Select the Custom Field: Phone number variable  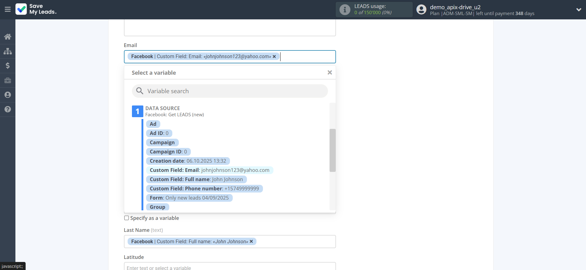point(204,189)
